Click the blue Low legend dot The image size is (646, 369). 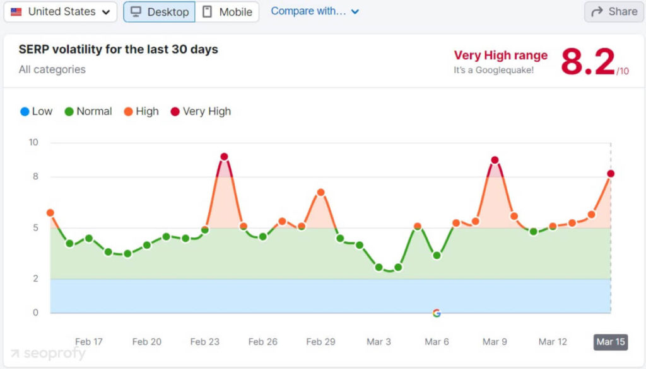point(23,111)
